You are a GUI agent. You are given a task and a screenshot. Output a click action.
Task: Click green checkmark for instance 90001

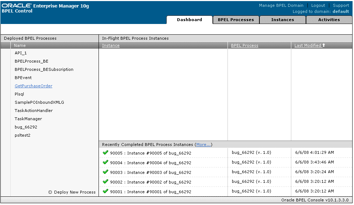coord(105,191)
